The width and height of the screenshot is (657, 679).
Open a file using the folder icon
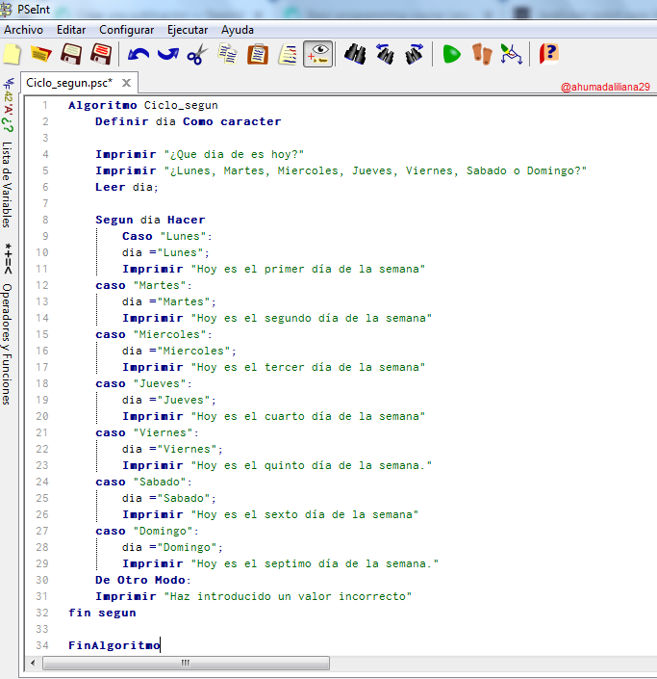41,55
